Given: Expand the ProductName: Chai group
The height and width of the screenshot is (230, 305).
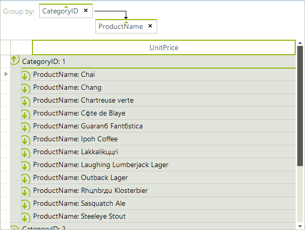Looking at the screenshot, I should (26, 76).
